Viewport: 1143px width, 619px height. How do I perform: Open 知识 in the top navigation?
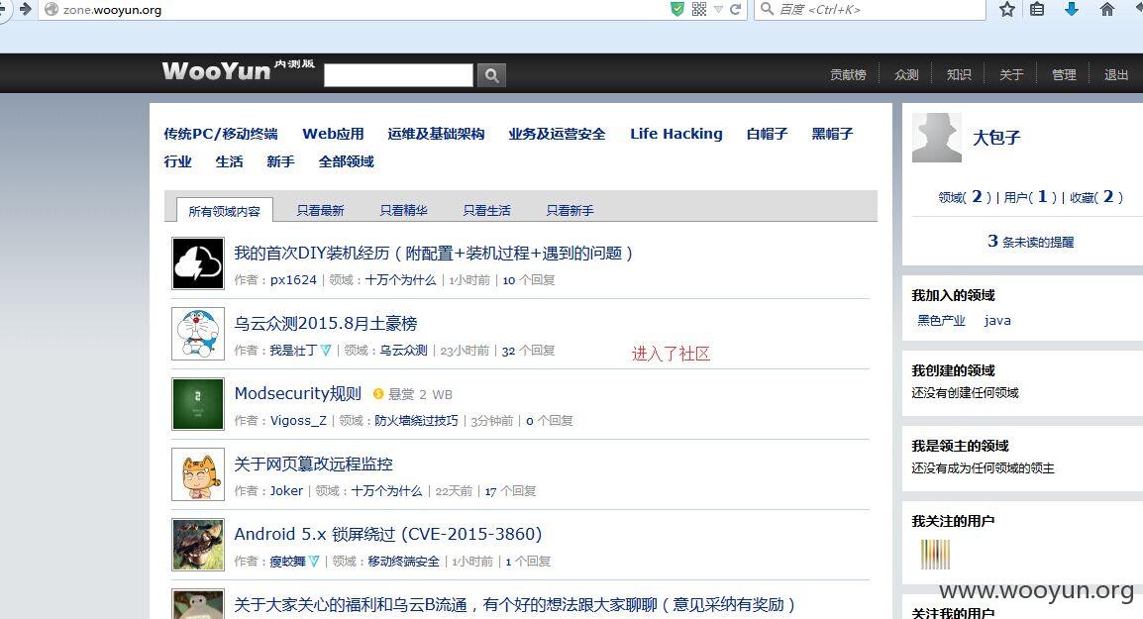pyautogui.click(x=959, y=74)
